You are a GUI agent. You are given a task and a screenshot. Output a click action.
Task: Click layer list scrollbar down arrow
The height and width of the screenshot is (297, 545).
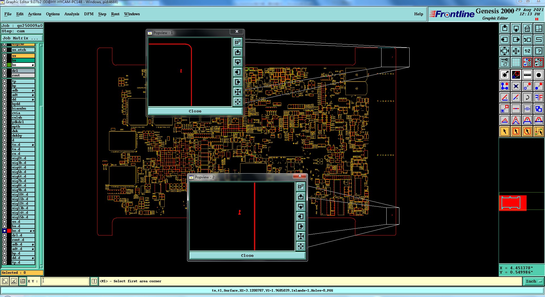pos(41,267)
